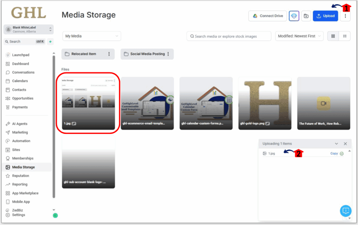Open Dashboard in the sidebar
358x225 pixels.
click(x=20, y=64)
